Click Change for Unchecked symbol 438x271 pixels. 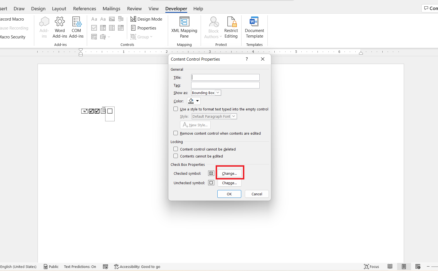point(230,183)
